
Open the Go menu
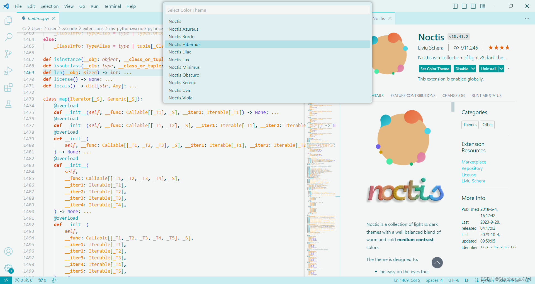[x=82, y=6]
